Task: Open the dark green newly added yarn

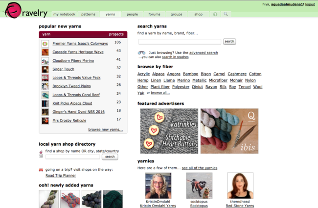Action: (113, 199)
